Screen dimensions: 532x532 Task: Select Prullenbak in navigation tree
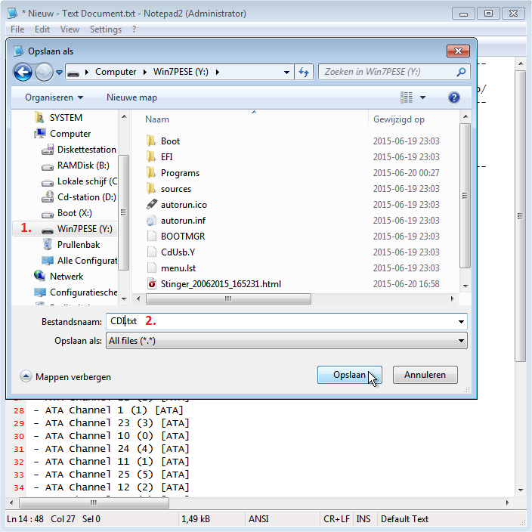[x=79, y=245]
